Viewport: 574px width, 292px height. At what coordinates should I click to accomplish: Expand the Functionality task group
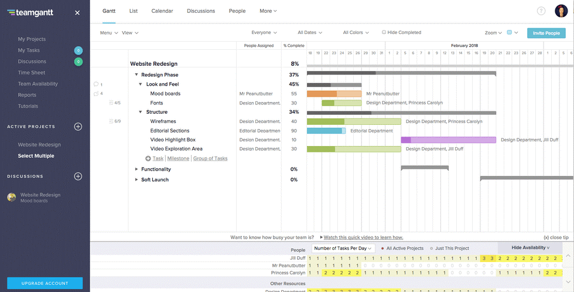tap(136, 169)
